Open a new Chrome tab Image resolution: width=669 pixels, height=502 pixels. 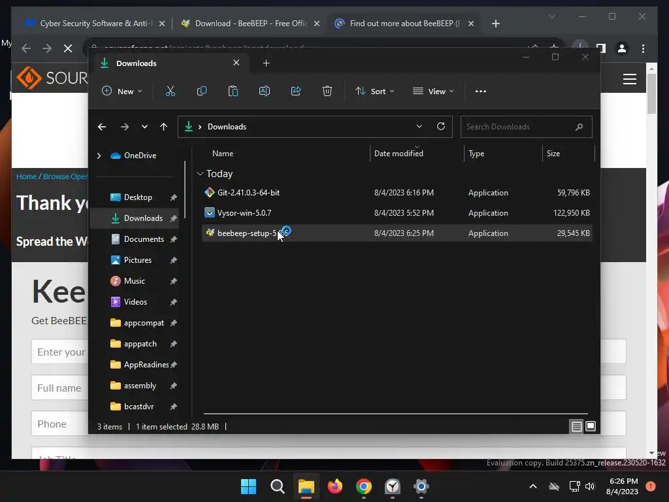495,24
